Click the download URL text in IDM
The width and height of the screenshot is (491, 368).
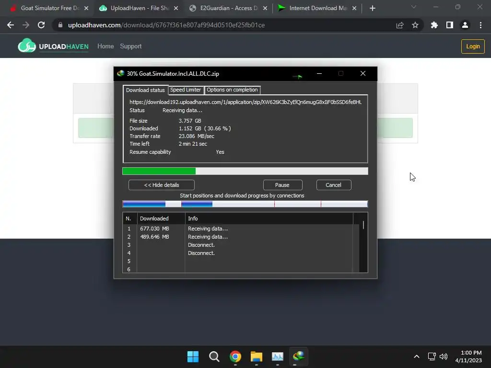coord(245,102)
